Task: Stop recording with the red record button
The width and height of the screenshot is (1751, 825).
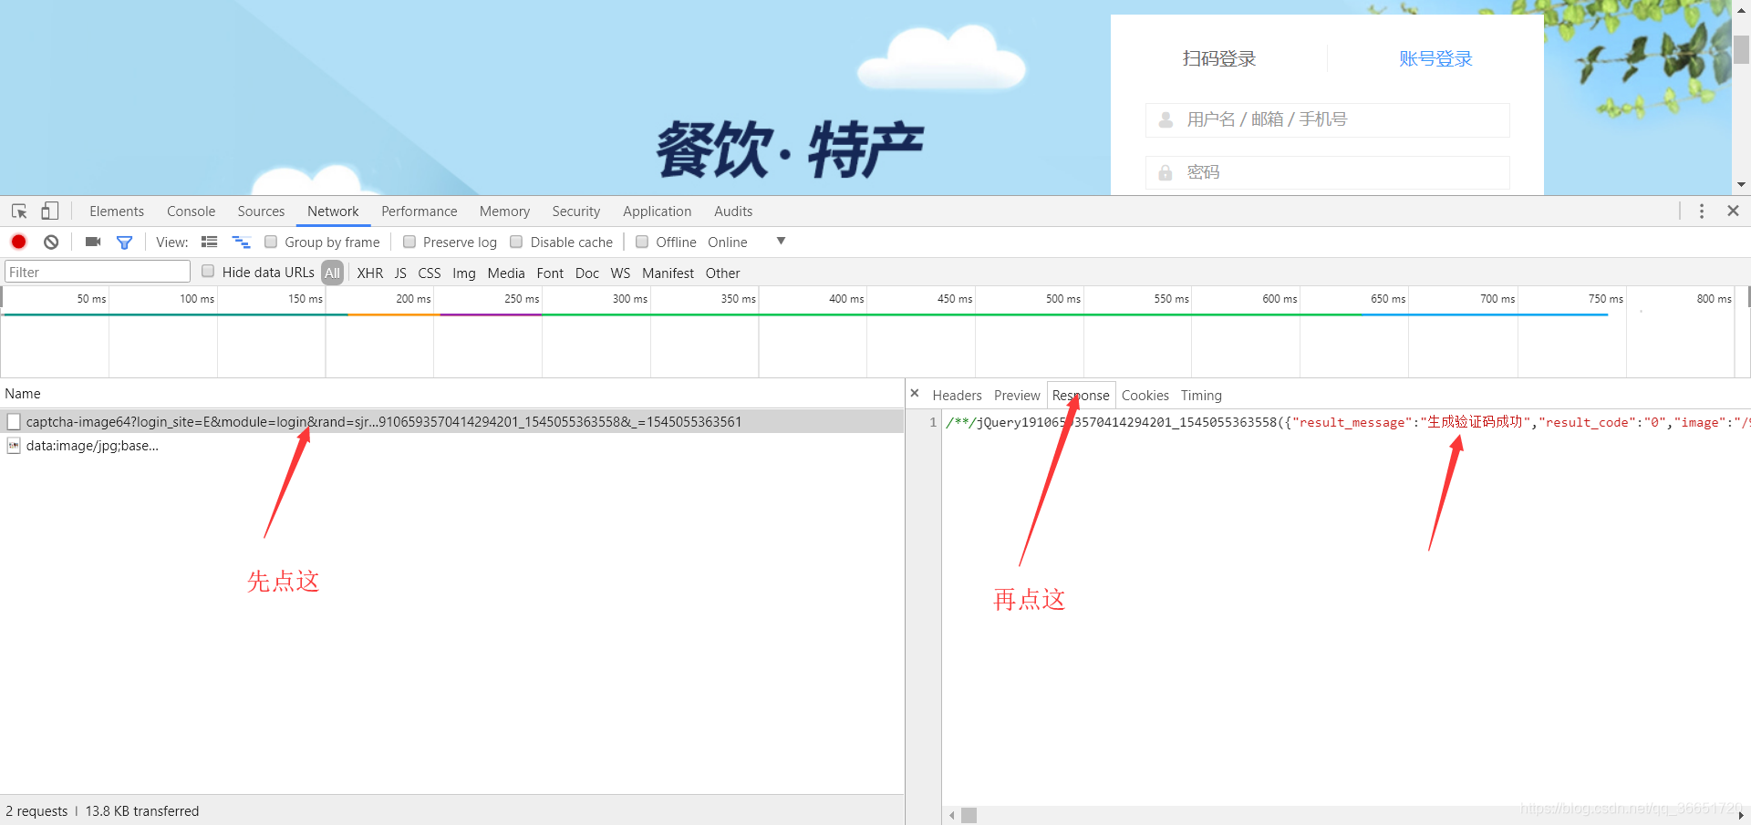Action: [18, 242]
